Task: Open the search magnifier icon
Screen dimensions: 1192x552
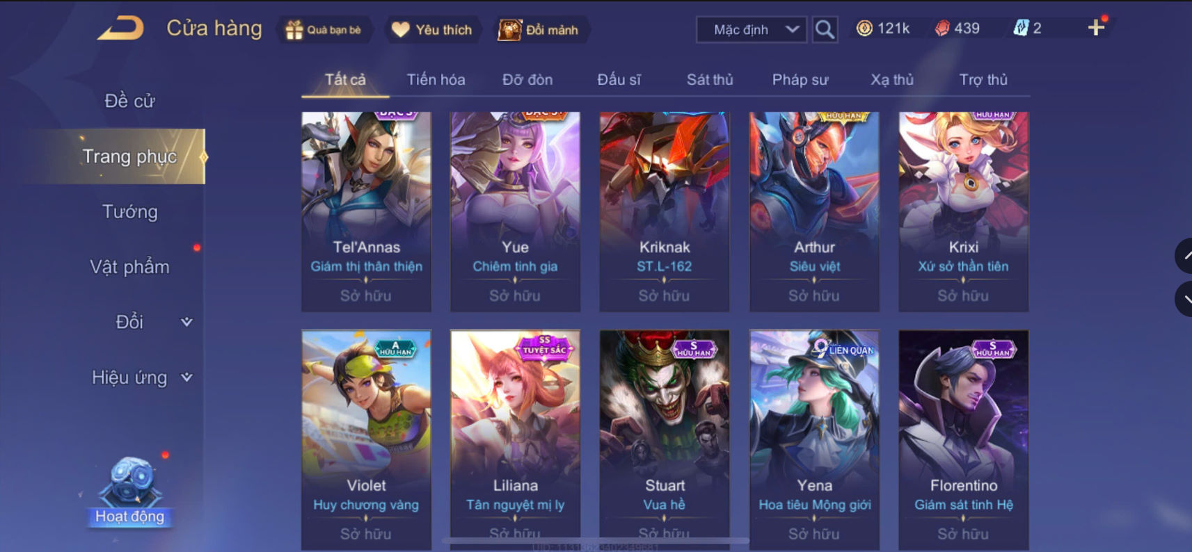Action: pos(825,29)
